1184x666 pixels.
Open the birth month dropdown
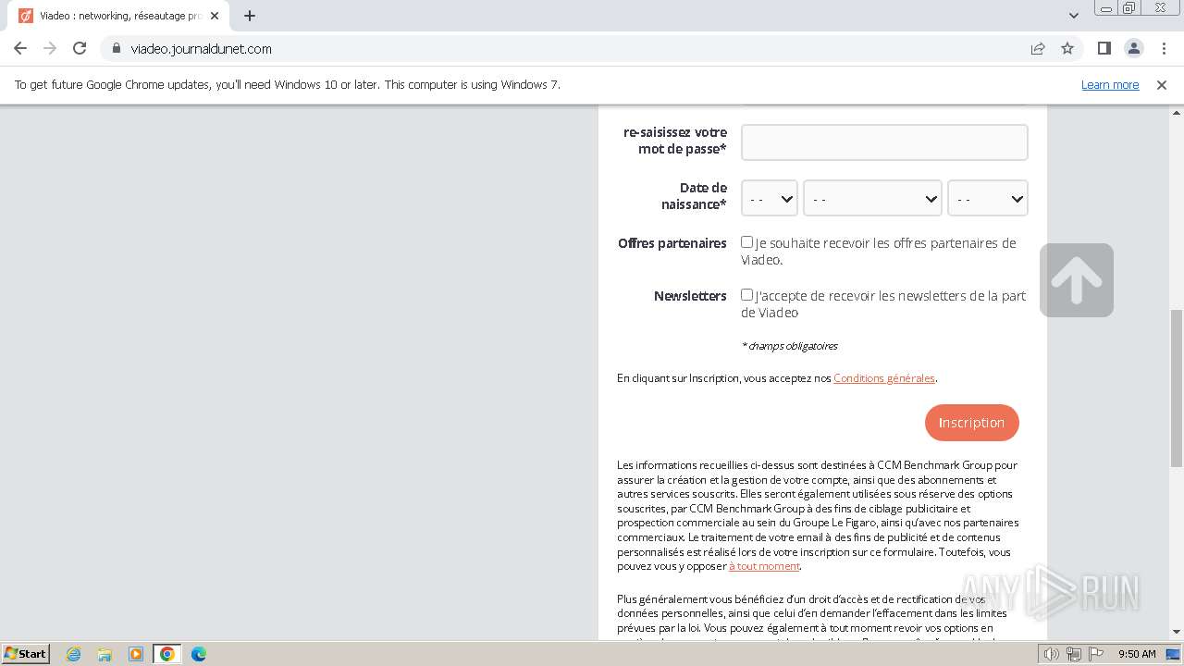[872, 198]
